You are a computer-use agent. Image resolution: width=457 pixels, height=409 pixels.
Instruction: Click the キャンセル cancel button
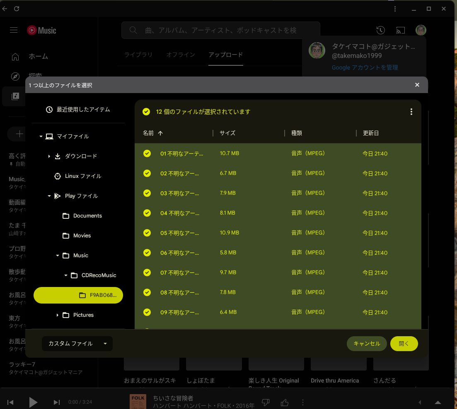[366, 344]
